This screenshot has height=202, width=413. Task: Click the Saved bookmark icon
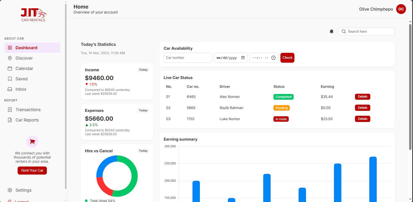coord(10,79)
